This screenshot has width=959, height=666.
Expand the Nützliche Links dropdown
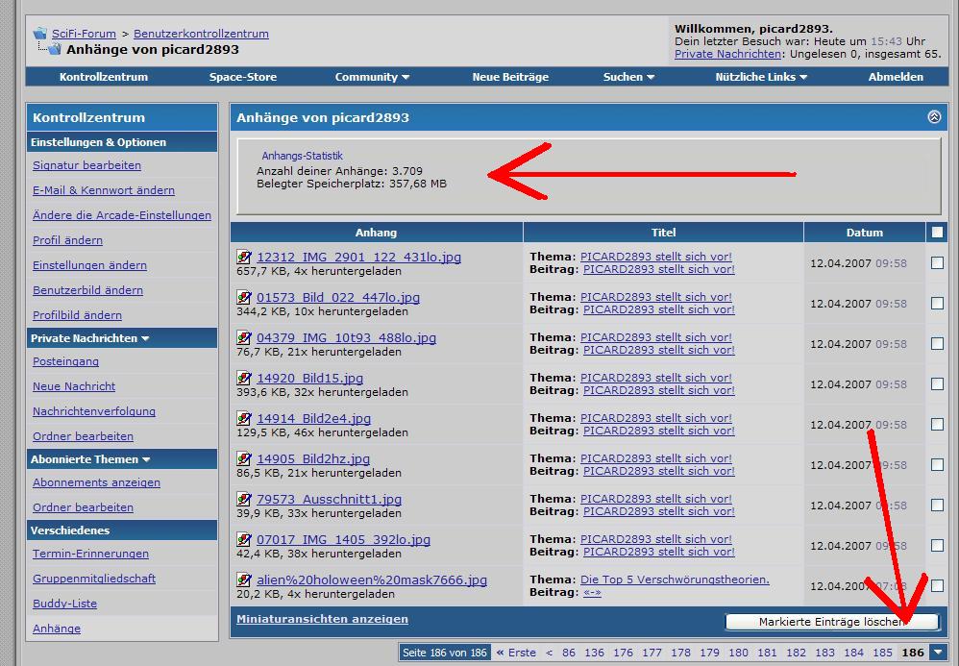pyautogui.click(x=761, y=77)
